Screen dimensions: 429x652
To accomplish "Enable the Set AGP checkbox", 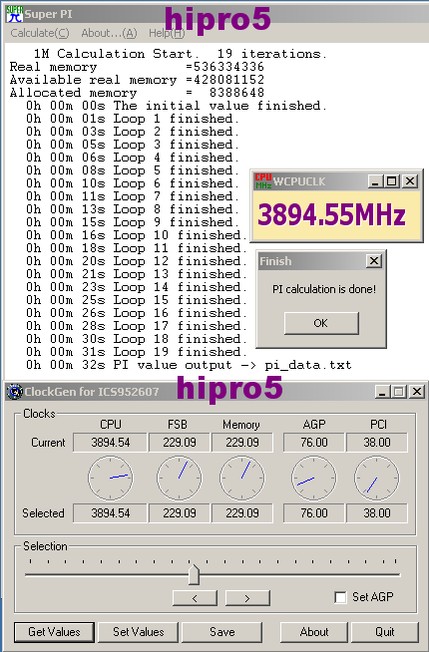I will click(340, 597).
